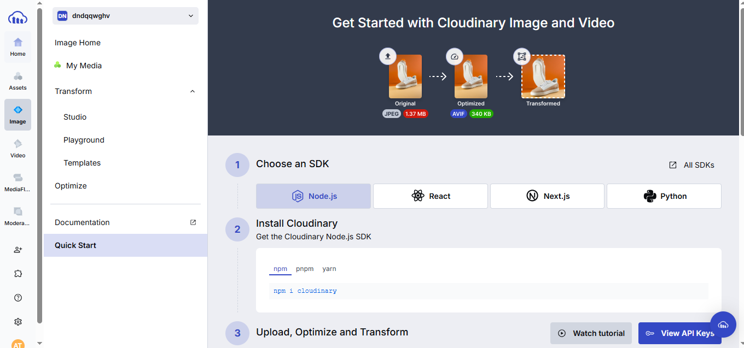Open Assets in the left rail
The image size is (744, 348).
(x=18, y=81)
